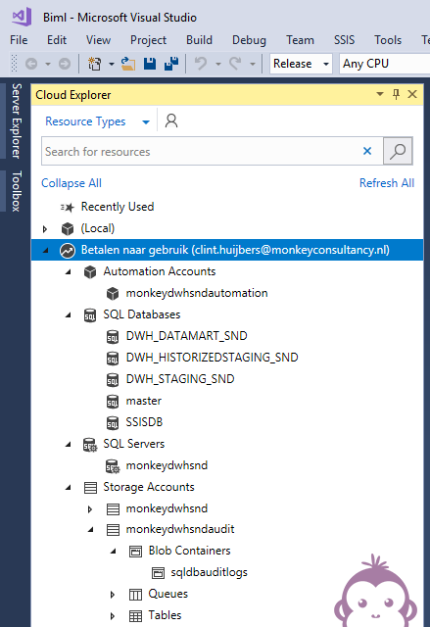Pin the Cloud Explorer panel
This screenshot has width=430, height=627.
point(396,94)
